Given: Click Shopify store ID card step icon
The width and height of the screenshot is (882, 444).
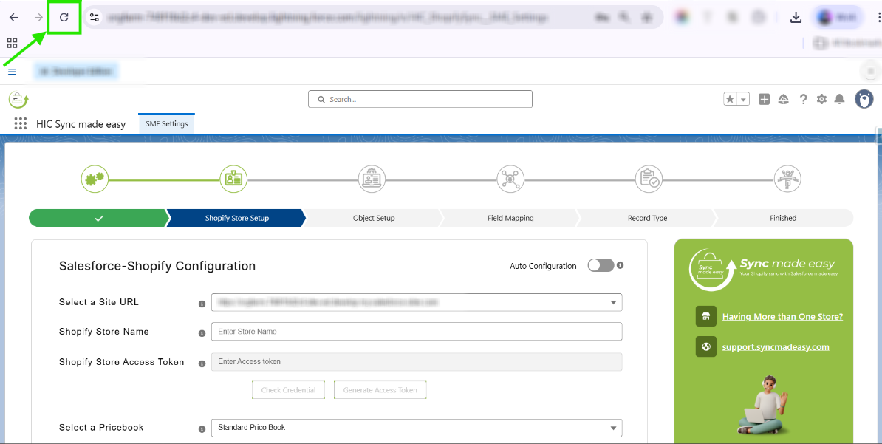Looking at the screenshot, I should (233, 180).
